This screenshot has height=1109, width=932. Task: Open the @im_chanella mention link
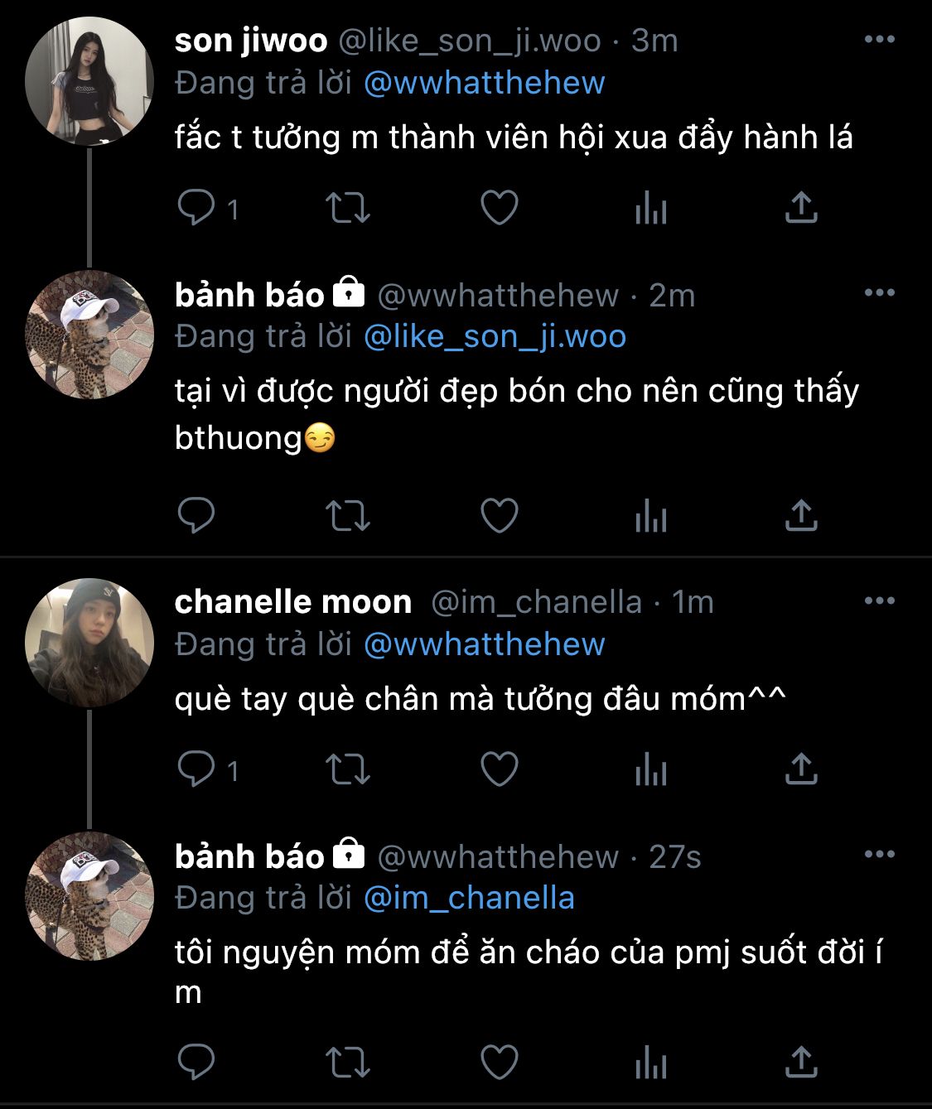[x=470, y=898]
